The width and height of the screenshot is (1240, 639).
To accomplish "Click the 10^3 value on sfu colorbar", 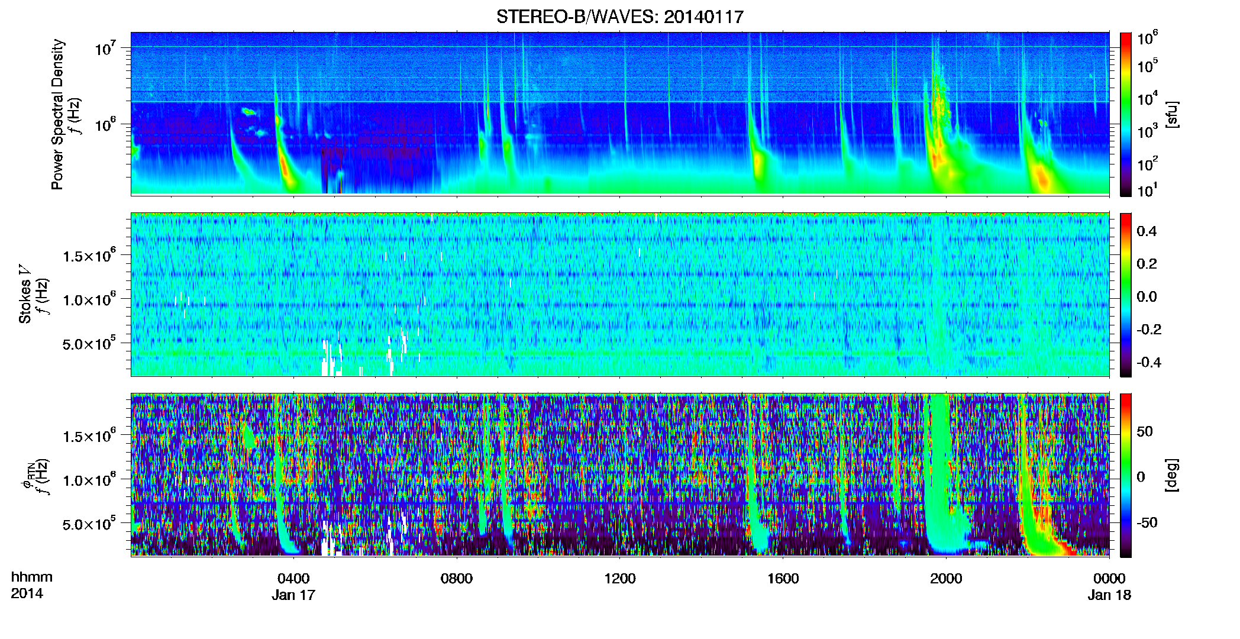I will tap(1148, 131).
